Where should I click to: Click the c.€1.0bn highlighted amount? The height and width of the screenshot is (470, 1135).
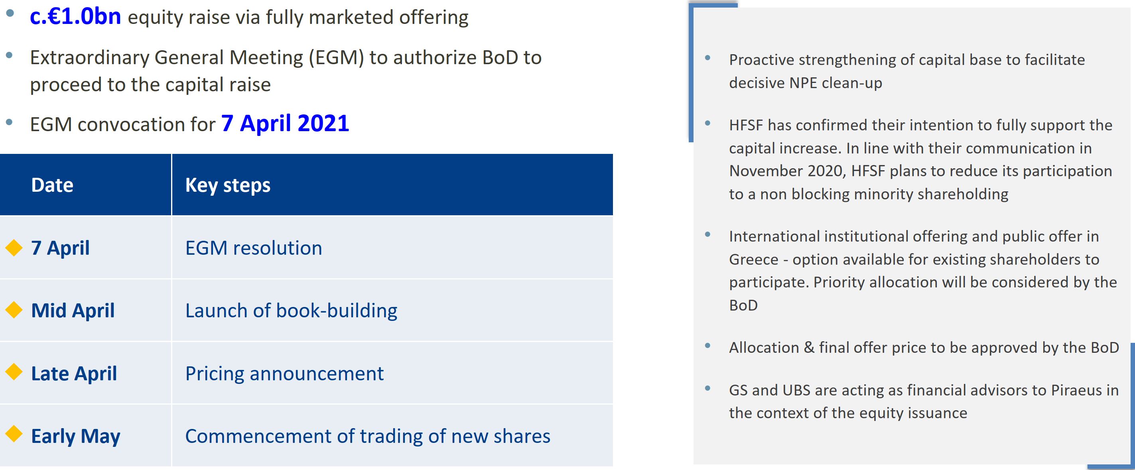(x=75, y=17)
